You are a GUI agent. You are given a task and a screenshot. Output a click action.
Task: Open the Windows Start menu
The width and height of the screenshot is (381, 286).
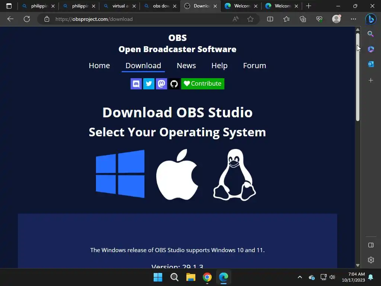(158, 277)
